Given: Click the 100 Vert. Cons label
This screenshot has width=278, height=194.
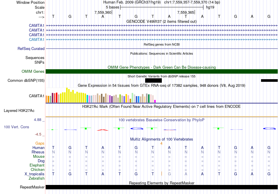Looking at the screenshot, I should (x=16, y=127).
